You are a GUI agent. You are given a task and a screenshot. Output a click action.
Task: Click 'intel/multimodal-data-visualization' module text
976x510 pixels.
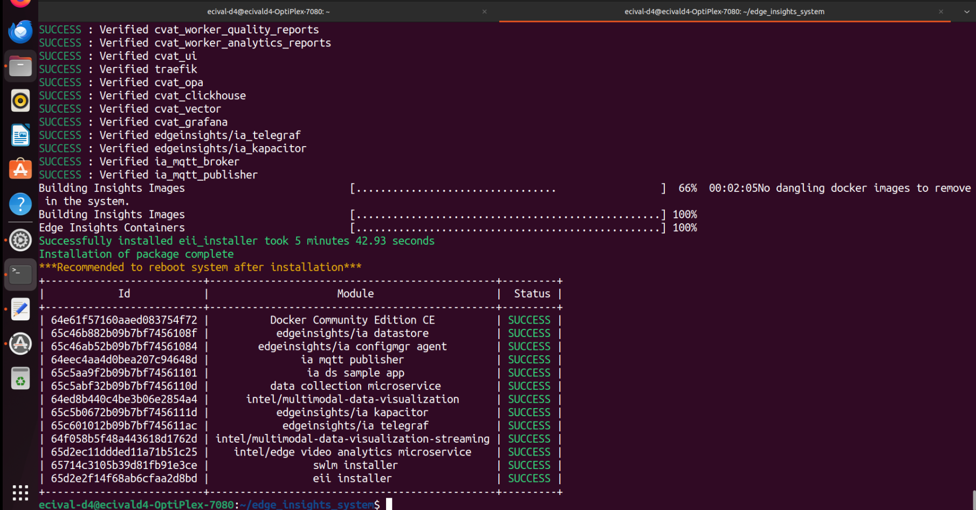pyautogui.click(x=352, y=399)
